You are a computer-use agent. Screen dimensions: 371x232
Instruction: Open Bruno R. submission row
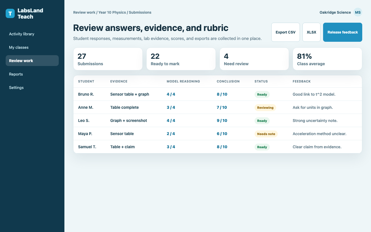pos(218,94)
